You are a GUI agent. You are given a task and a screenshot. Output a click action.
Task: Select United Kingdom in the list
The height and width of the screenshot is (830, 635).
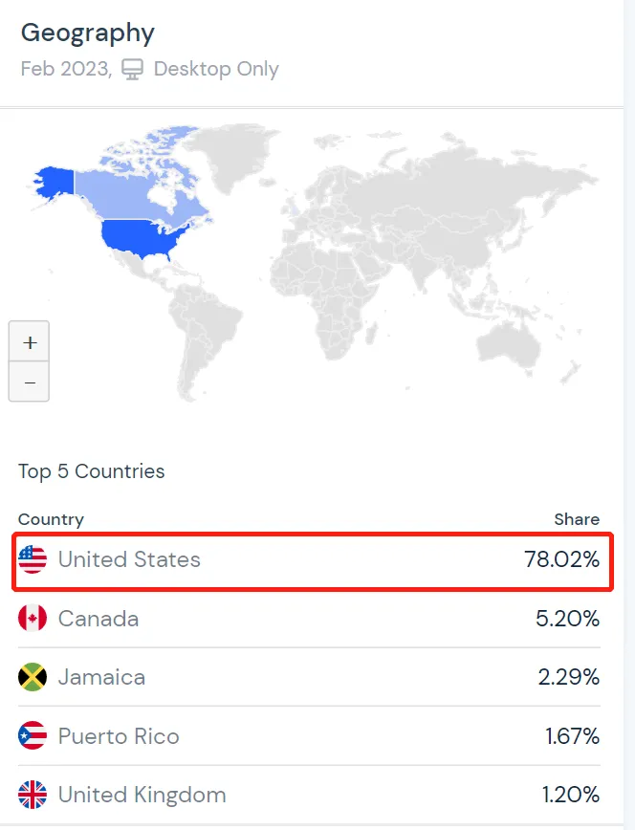142,795
